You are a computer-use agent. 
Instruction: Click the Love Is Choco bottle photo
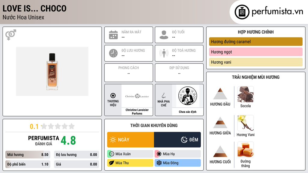(x=52, y=71)
